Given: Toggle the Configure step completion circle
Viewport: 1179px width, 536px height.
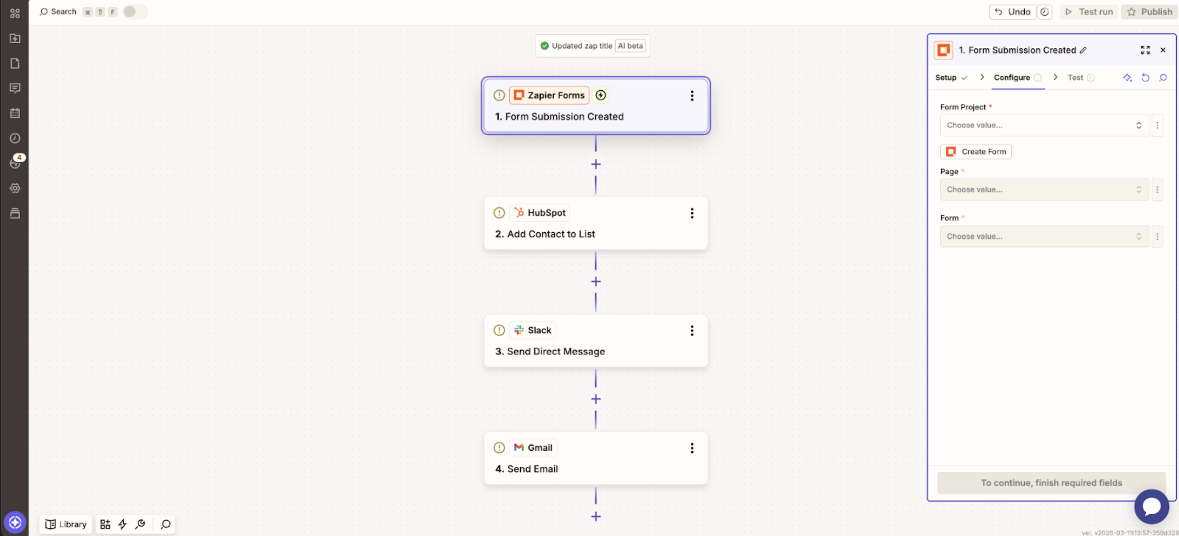Looking at the screenshot, I should pyautogui.click(x=1038, y=77).
